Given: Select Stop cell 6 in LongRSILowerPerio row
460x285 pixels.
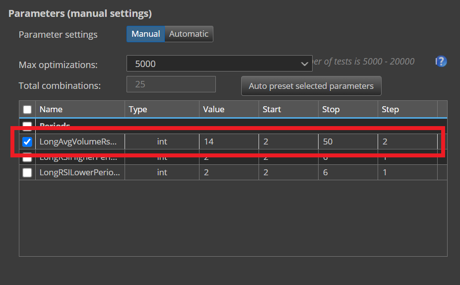Looking at the screenshot, I should tap(347, 172).
